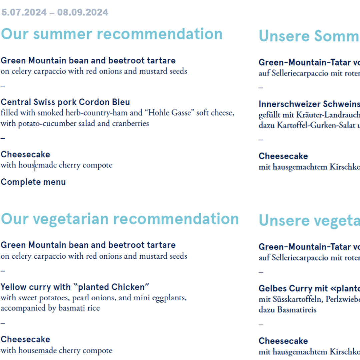Click the 'Gelbes Curry mit «plante' German title
Screen dimensions: 360x360
coord(309,288)
